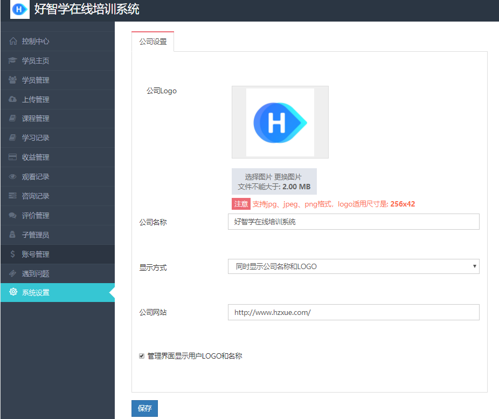499x419 pixels.
Task: Click the cloud upload icon for 上传管理
Action: 12,99
